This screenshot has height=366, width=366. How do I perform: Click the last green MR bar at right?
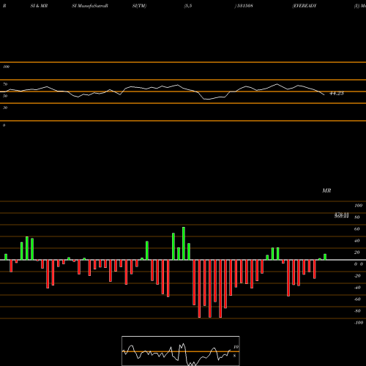click(x=325, y=257)
